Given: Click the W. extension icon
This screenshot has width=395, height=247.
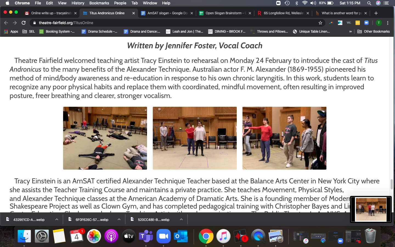Looking at the screenshot, I should [349, 23].
